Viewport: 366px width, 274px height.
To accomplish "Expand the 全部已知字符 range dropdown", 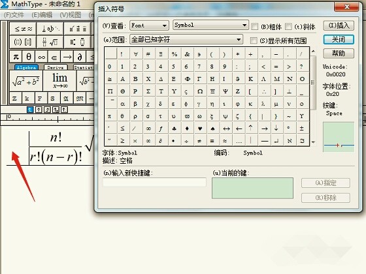I will coord(186,39).
